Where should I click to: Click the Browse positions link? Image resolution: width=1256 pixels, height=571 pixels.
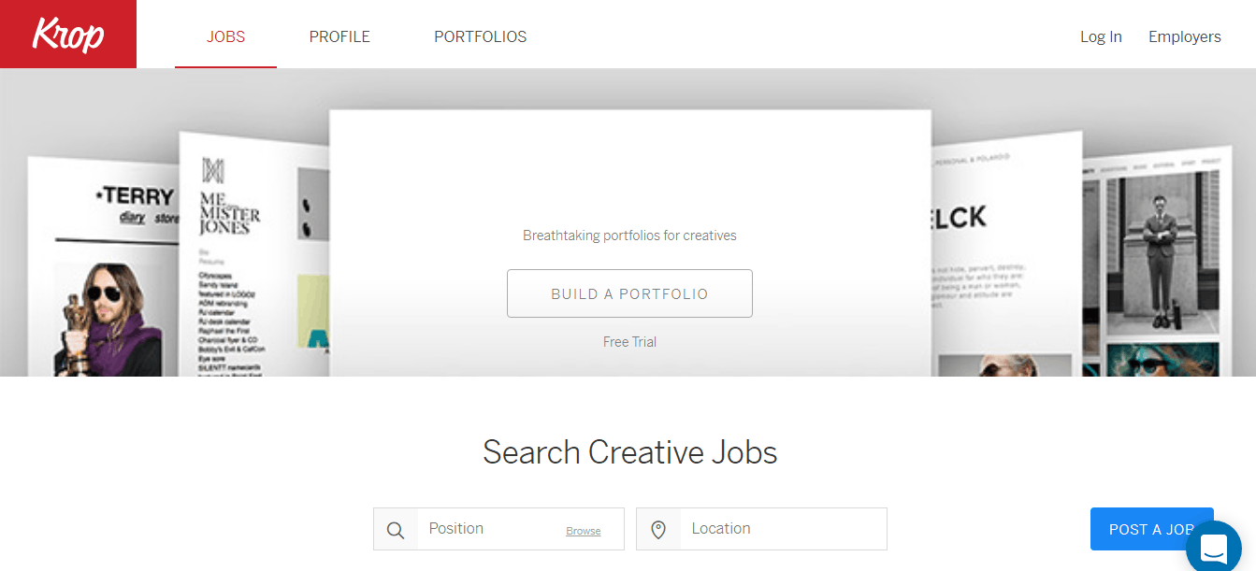pos(583,531)
